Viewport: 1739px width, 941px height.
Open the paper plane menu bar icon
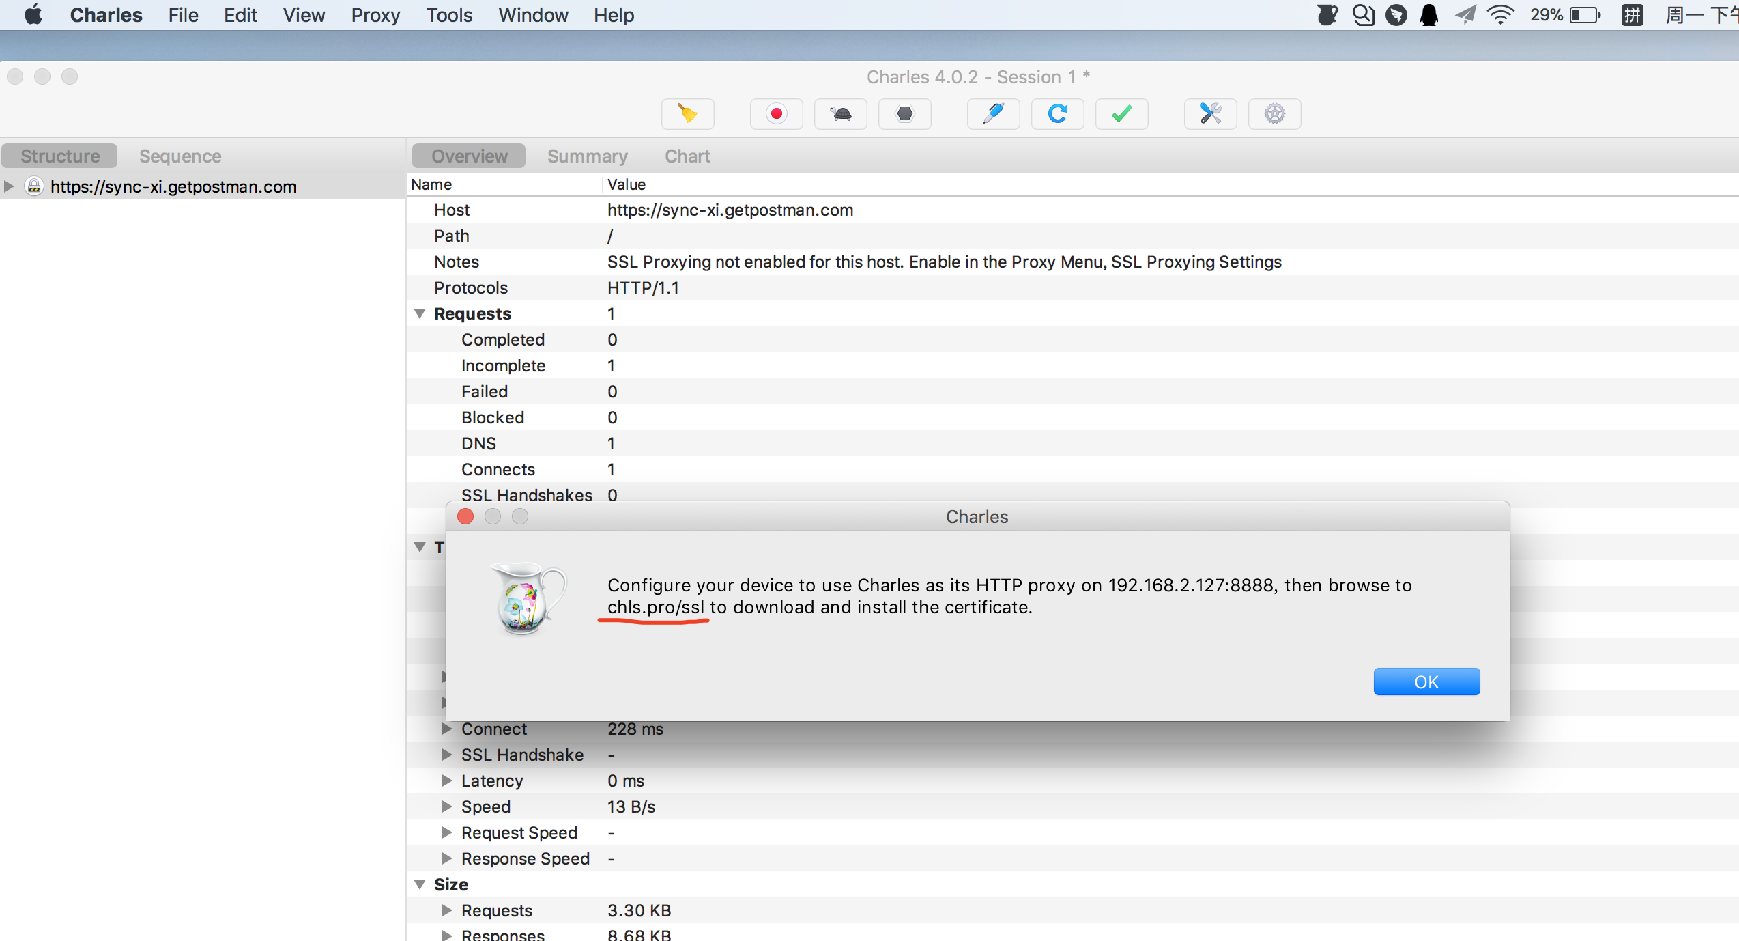click(1465, 15)
